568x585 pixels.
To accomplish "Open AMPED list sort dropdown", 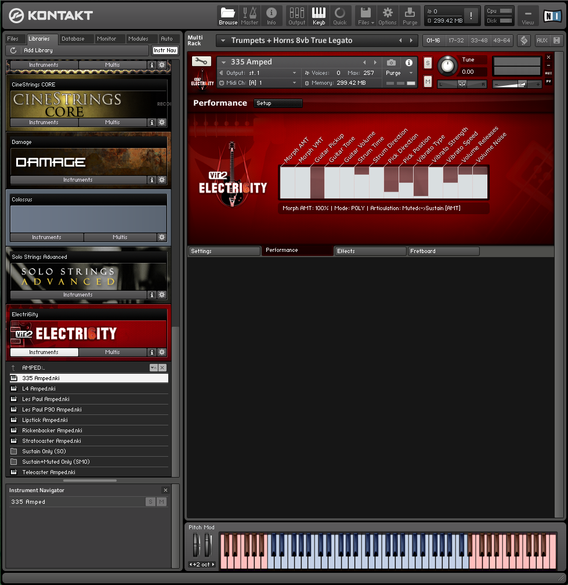I will tap(153, 368).
